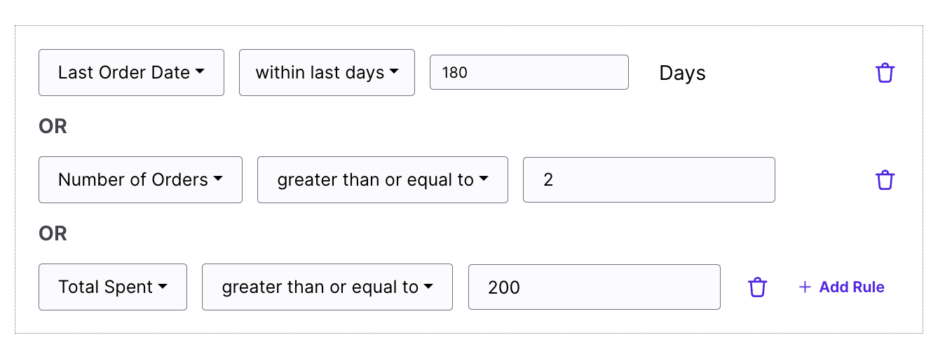The image size is (938, 349).
Task: Open the Number of Orders field dropdown
Action: coord(140,180)
